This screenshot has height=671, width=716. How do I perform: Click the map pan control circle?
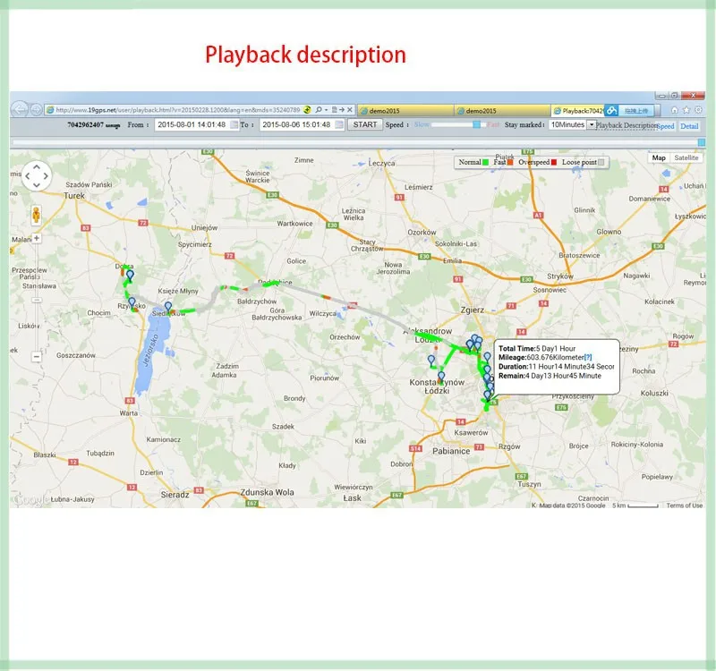point(37,175)
